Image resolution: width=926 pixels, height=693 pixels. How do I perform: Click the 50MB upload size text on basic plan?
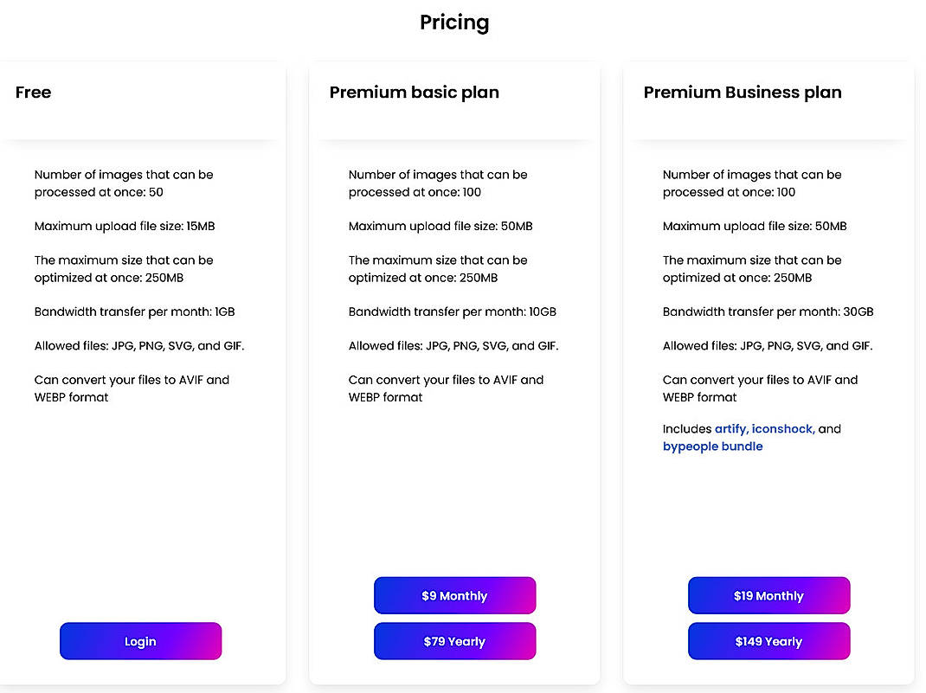coord(440,226)
